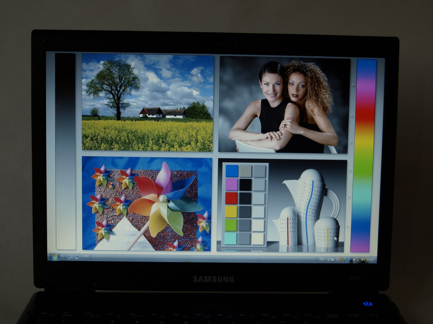Click the landscape photo with the tree

coord(147,102)
